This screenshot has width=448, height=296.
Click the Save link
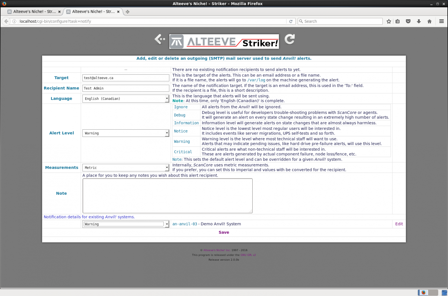pos(224,232)
